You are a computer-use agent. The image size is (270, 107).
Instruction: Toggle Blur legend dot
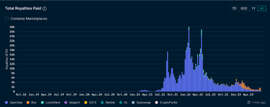point(28,102)
